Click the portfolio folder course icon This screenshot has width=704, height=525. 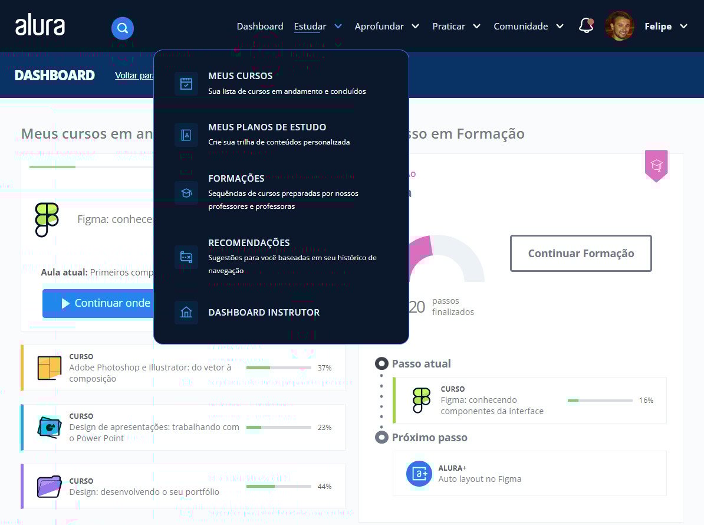coord(50,487)
